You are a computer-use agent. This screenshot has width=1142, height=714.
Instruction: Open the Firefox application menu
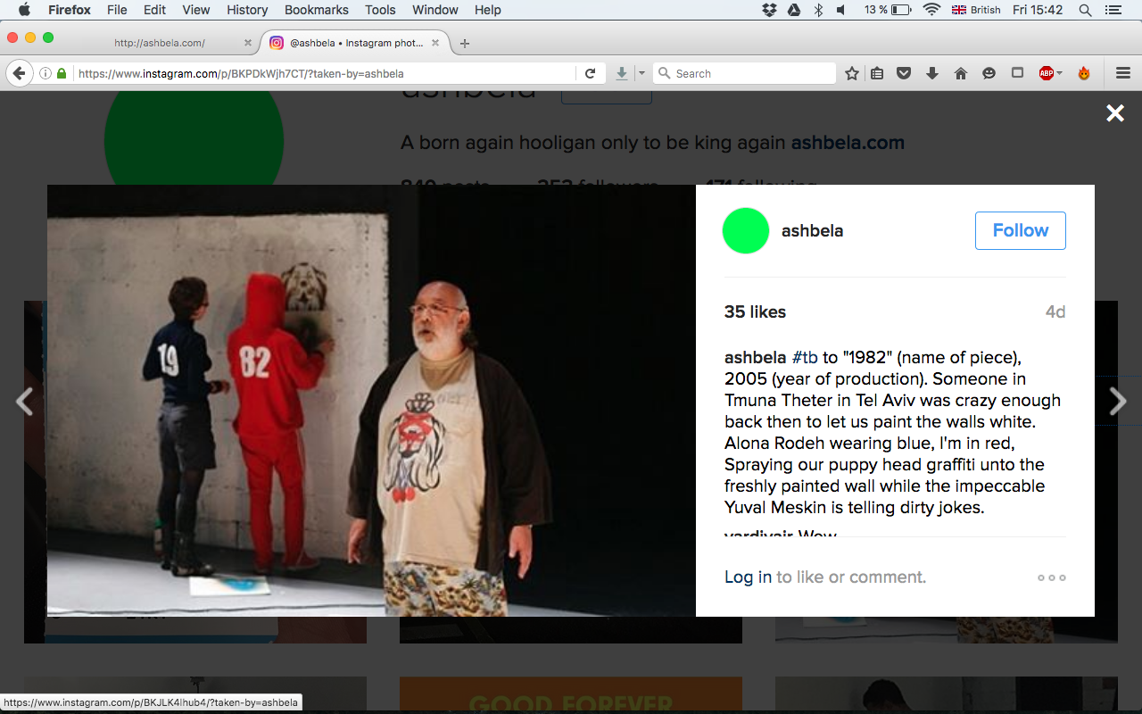(69, 10)
